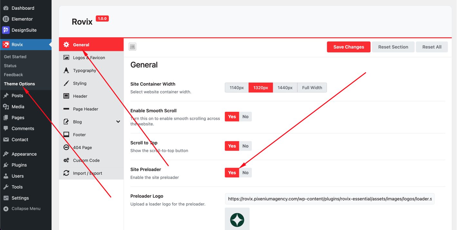Open the Plugins menu item

26,165
